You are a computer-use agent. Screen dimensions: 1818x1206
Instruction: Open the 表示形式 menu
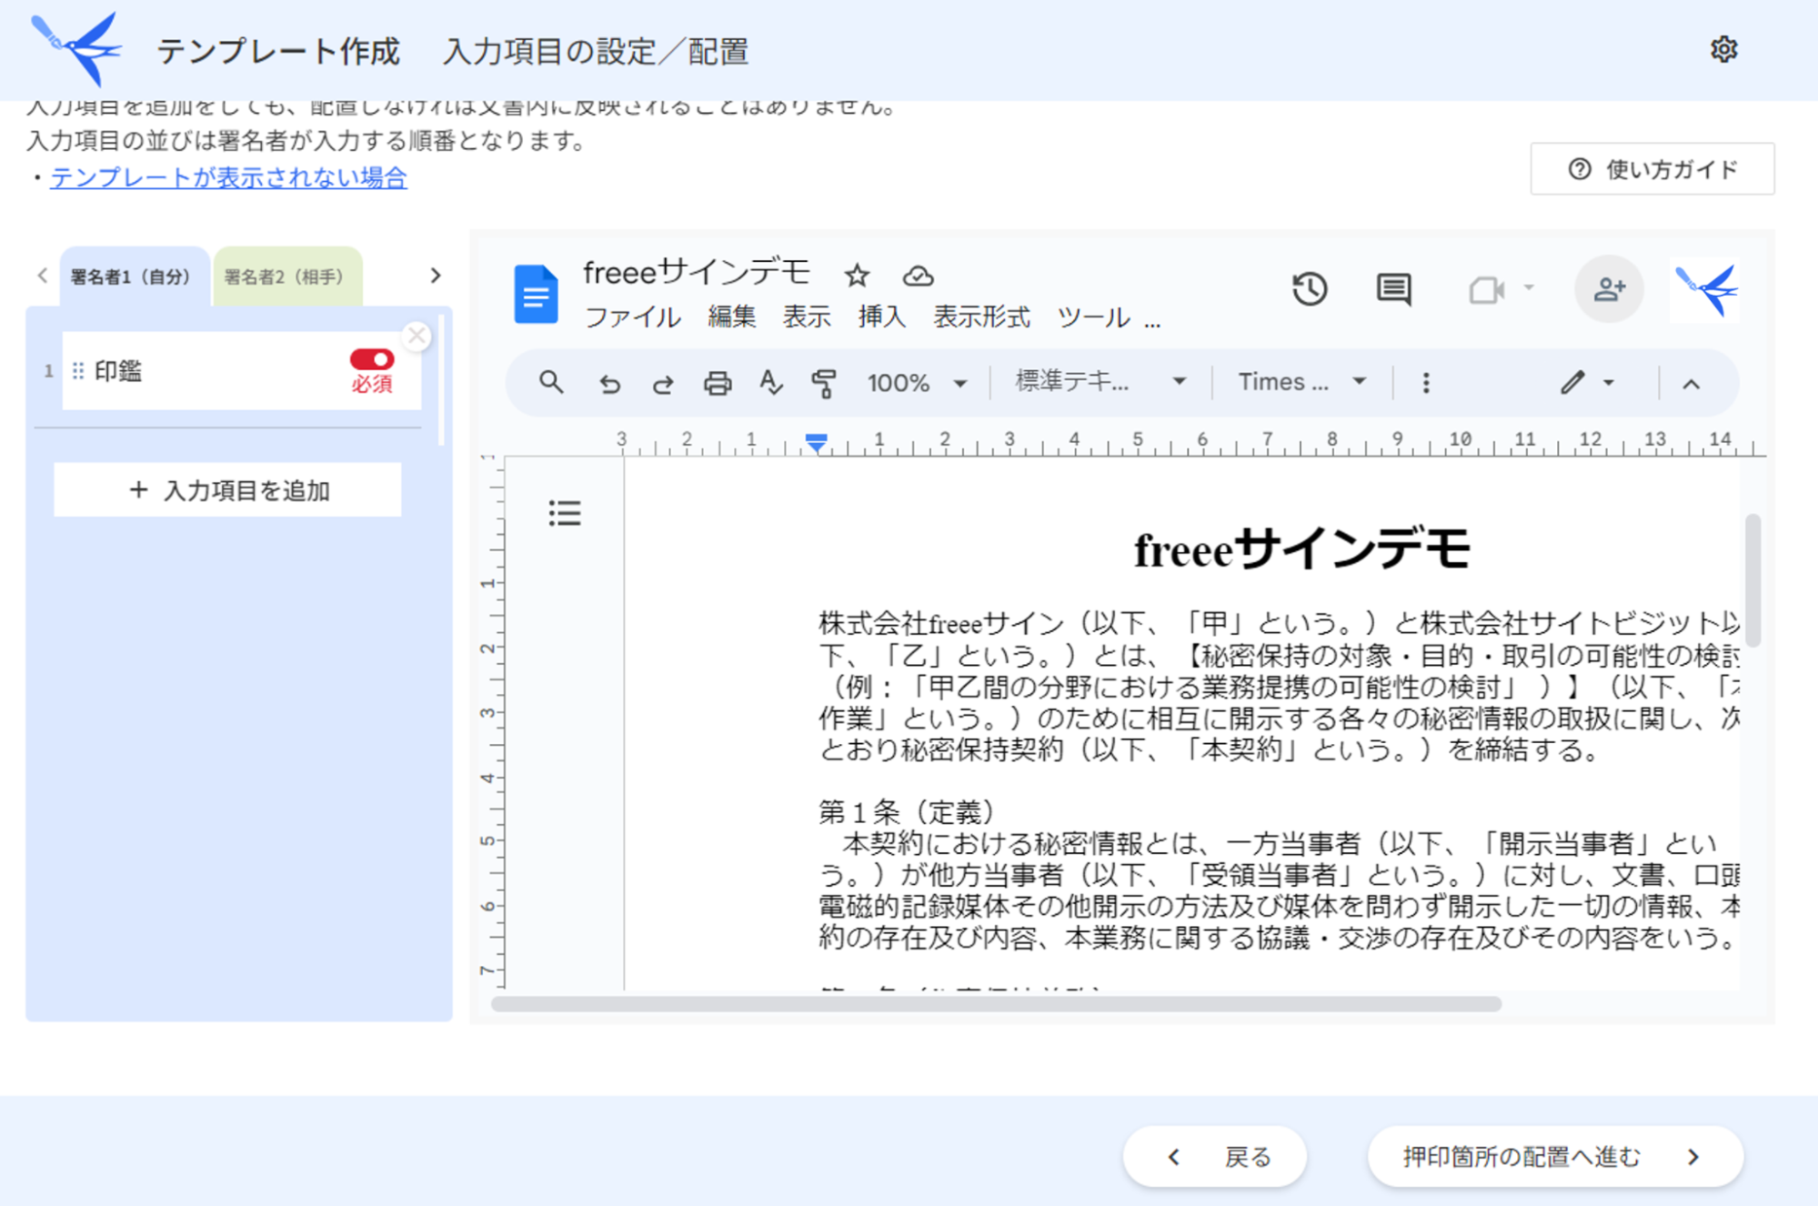pyautogui.click(x=981, y=317)
